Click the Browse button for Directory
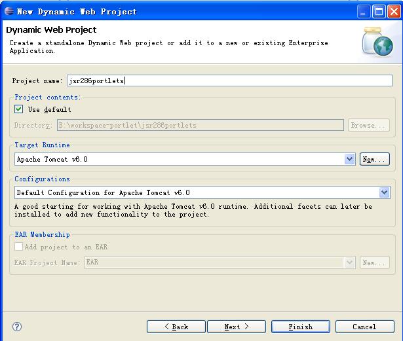403x341 pixels. tap(369, 125)
